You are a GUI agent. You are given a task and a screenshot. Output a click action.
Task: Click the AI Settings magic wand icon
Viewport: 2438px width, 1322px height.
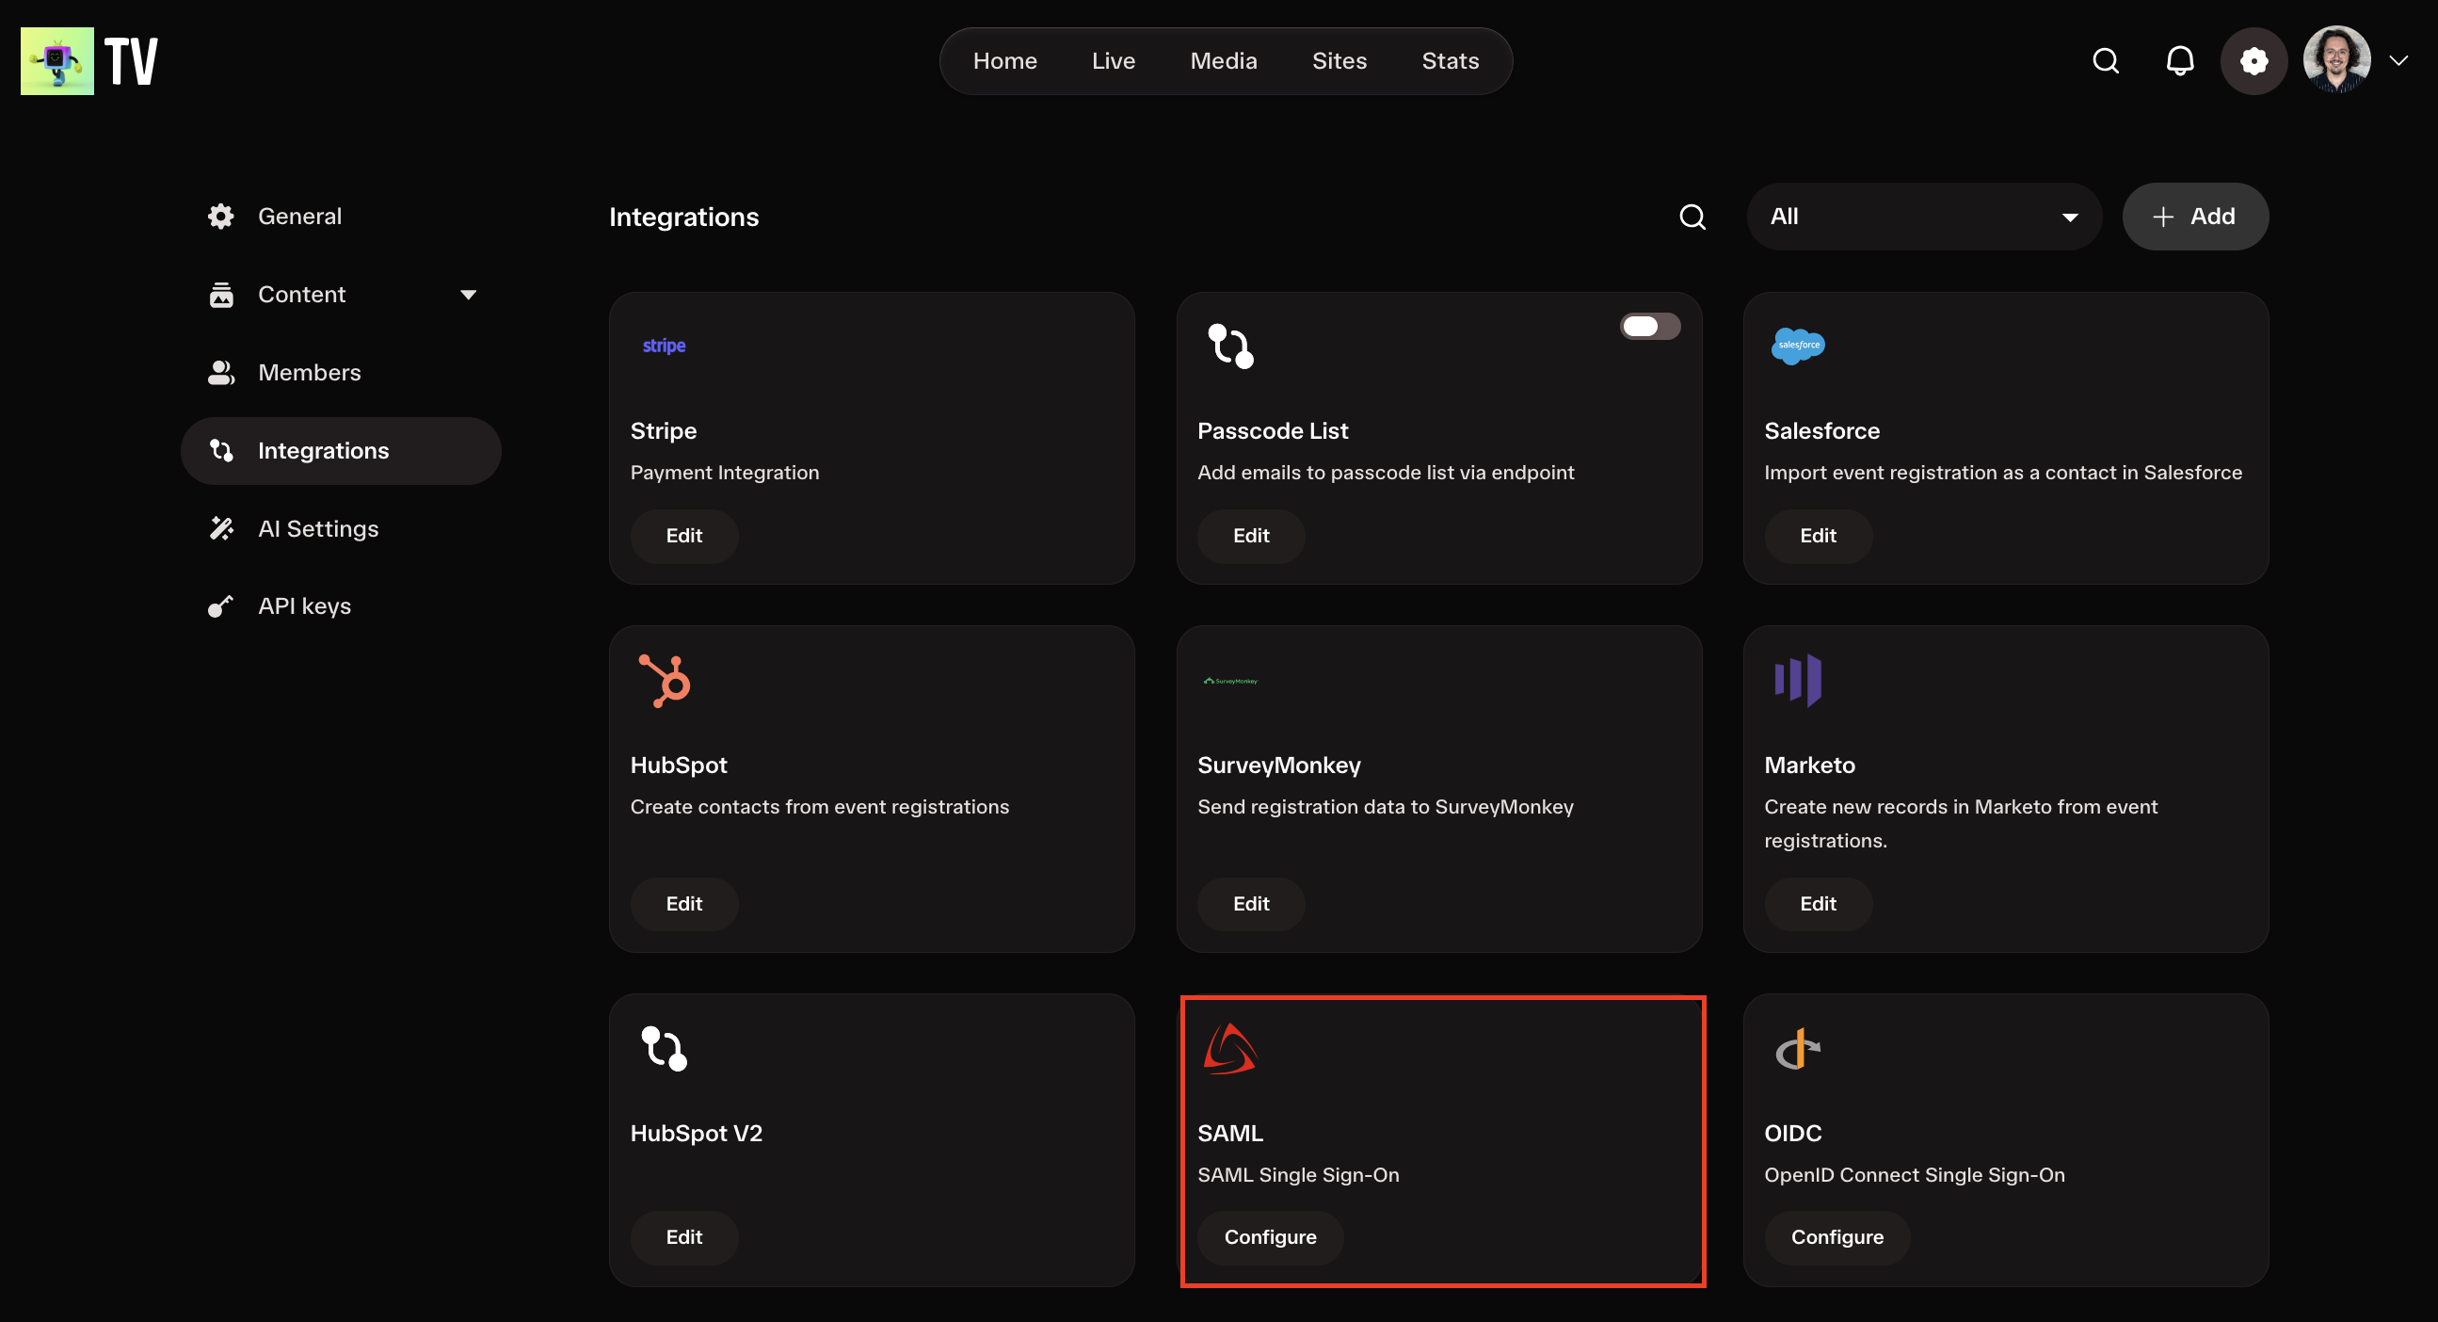coord(220,528)
